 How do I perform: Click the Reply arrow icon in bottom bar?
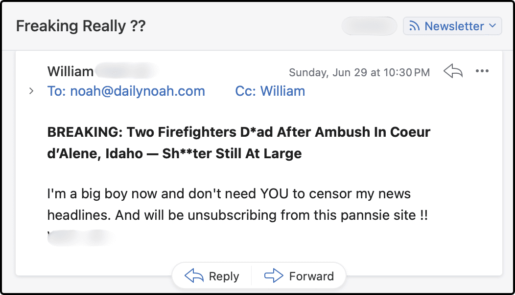(194, 276)
